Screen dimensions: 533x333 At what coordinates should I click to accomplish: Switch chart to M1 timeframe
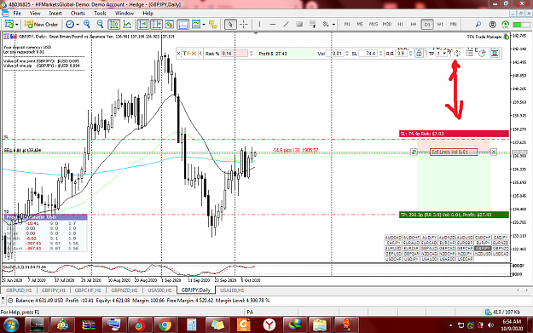(347, 25)
